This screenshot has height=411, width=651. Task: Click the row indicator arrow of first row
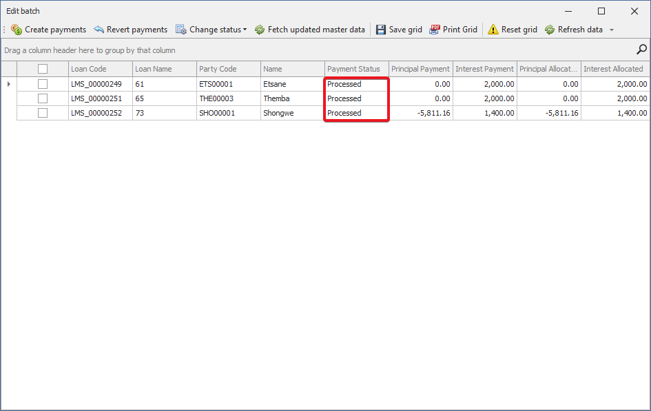8,84
